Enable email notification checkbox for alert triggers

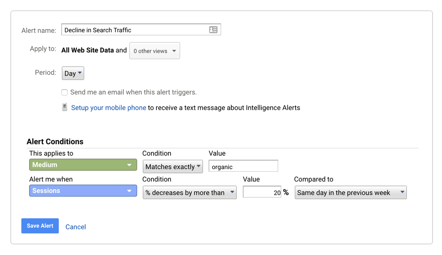click(65, 92)
